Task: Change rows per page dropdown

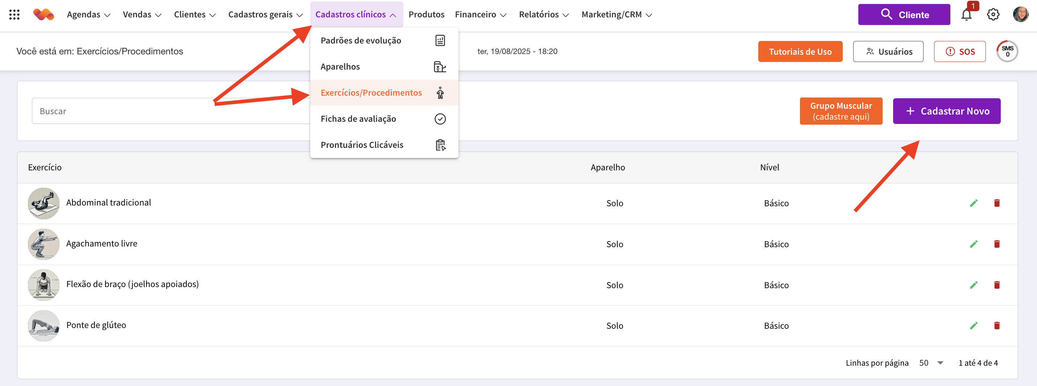Action: (x=931, y=363)
